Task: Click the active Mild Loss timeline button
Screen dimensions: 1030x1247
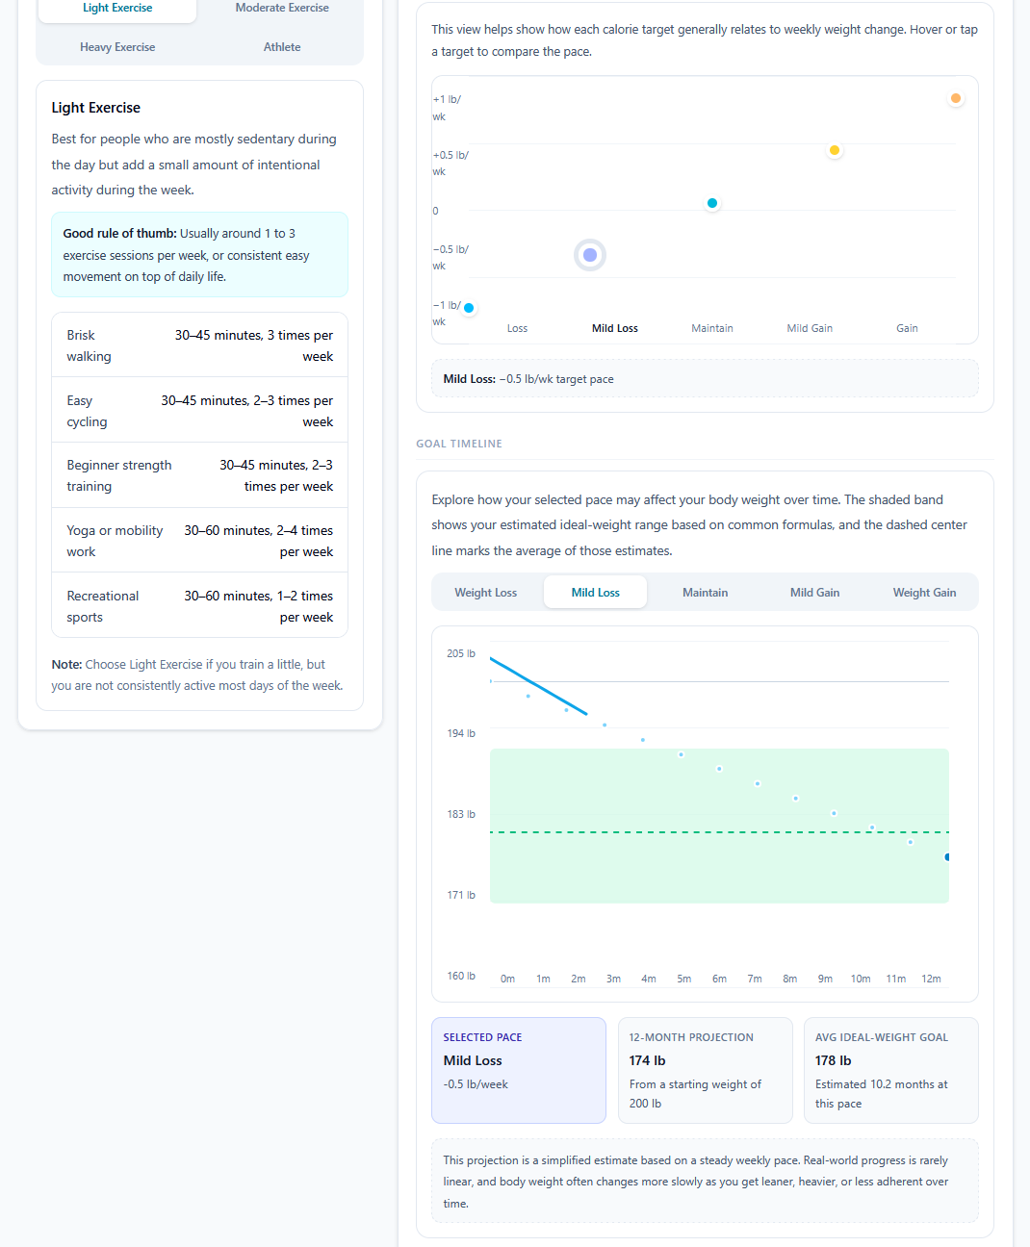Action: [x=595, y=593]
